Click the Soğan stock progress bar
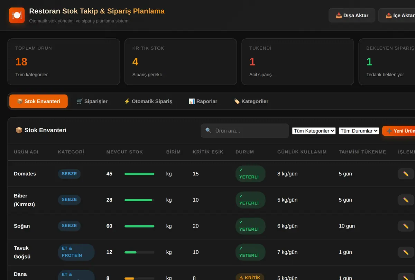Image resolution: width=415 pixels, height=280 pixels. pyautogui.click(x=139, y=226)
